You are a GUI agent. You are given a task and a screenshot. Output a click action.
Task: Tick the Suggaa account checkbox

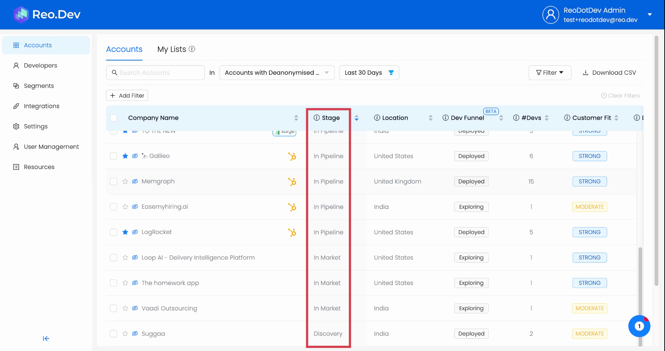pos(113,334)
